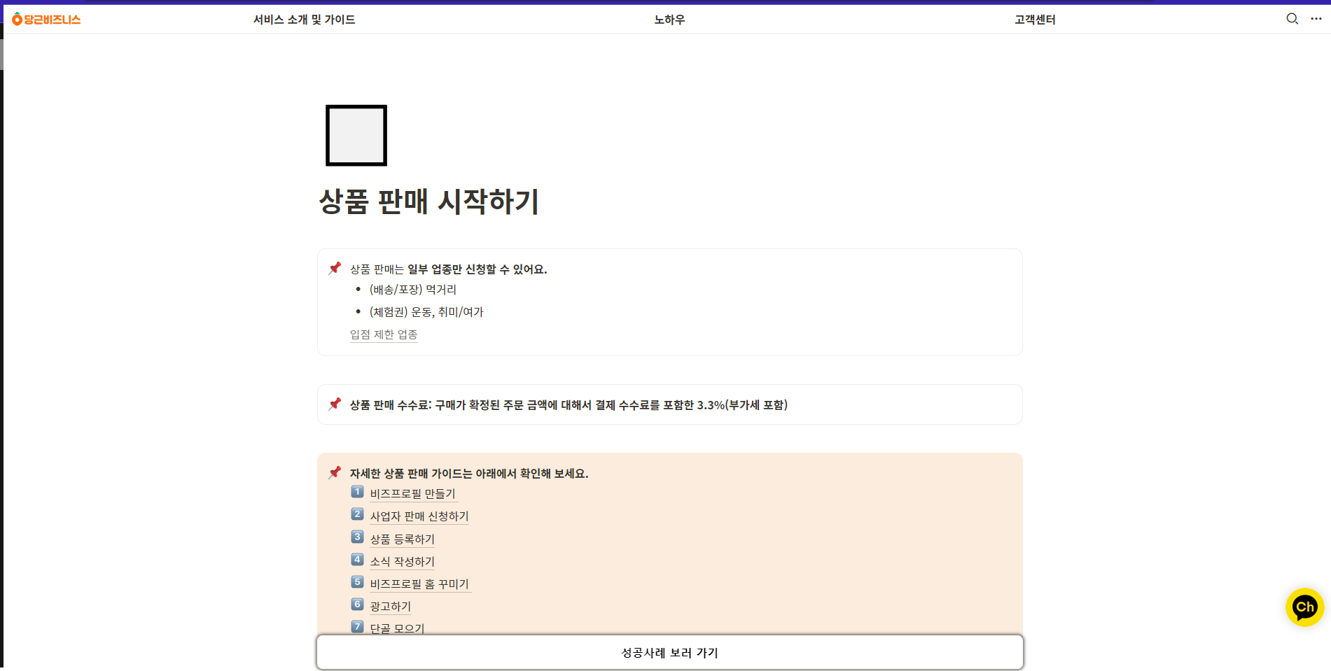This screenshot has height=671, width=1331.
Task: Click the number 6 badge beside 광고하기
Action: click(x=357, y=604)
